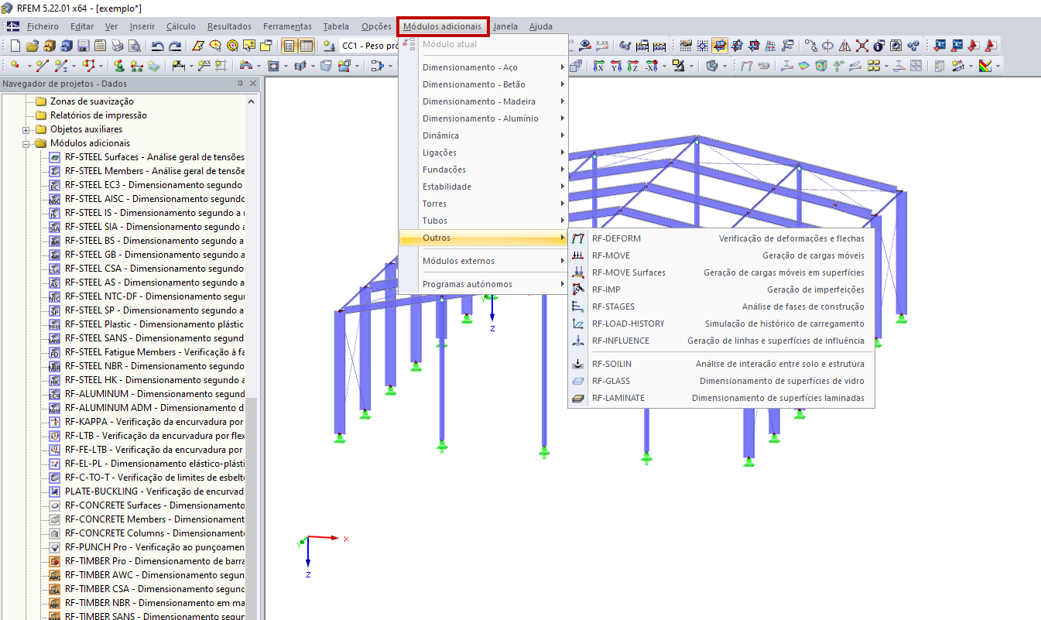
Task: Select Zonas de suavização folder in the tree
Action: 91,101
